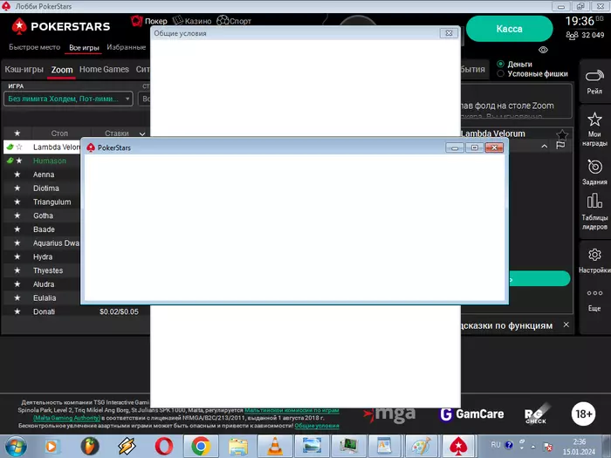The height and width of the screenshot is (458, 611).
Task: Switch to the Home Games tab
Action: pos(104,69)
